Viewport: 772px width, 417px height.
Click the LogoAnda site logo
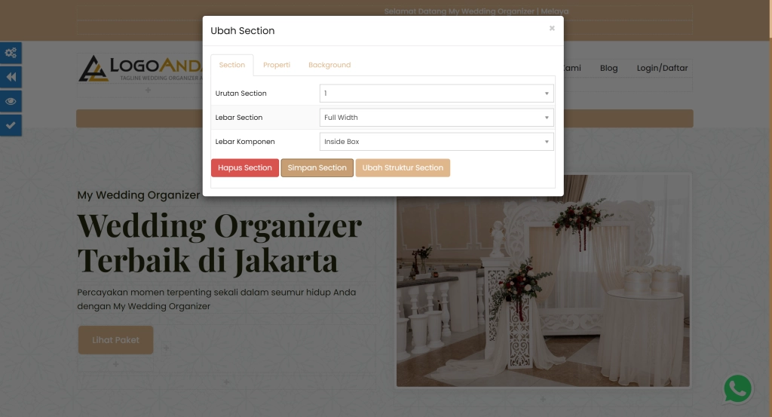coord(140,69)
